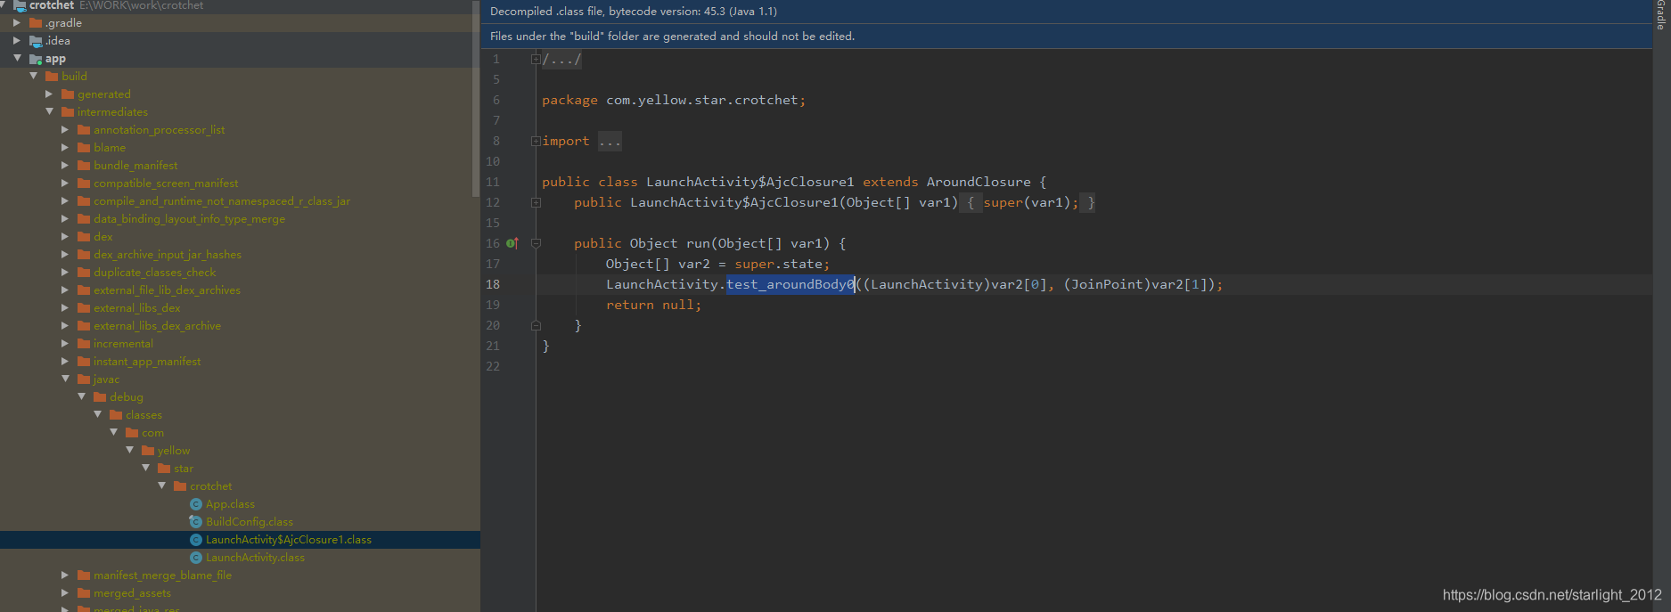Collapse the run method fold marker
The image size is (1671, 612).
point(536,243)
